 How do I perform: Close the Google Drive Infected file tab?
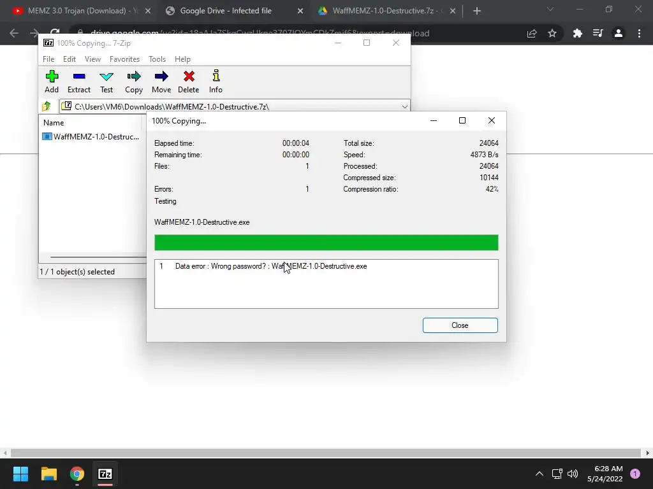(300, 11)
